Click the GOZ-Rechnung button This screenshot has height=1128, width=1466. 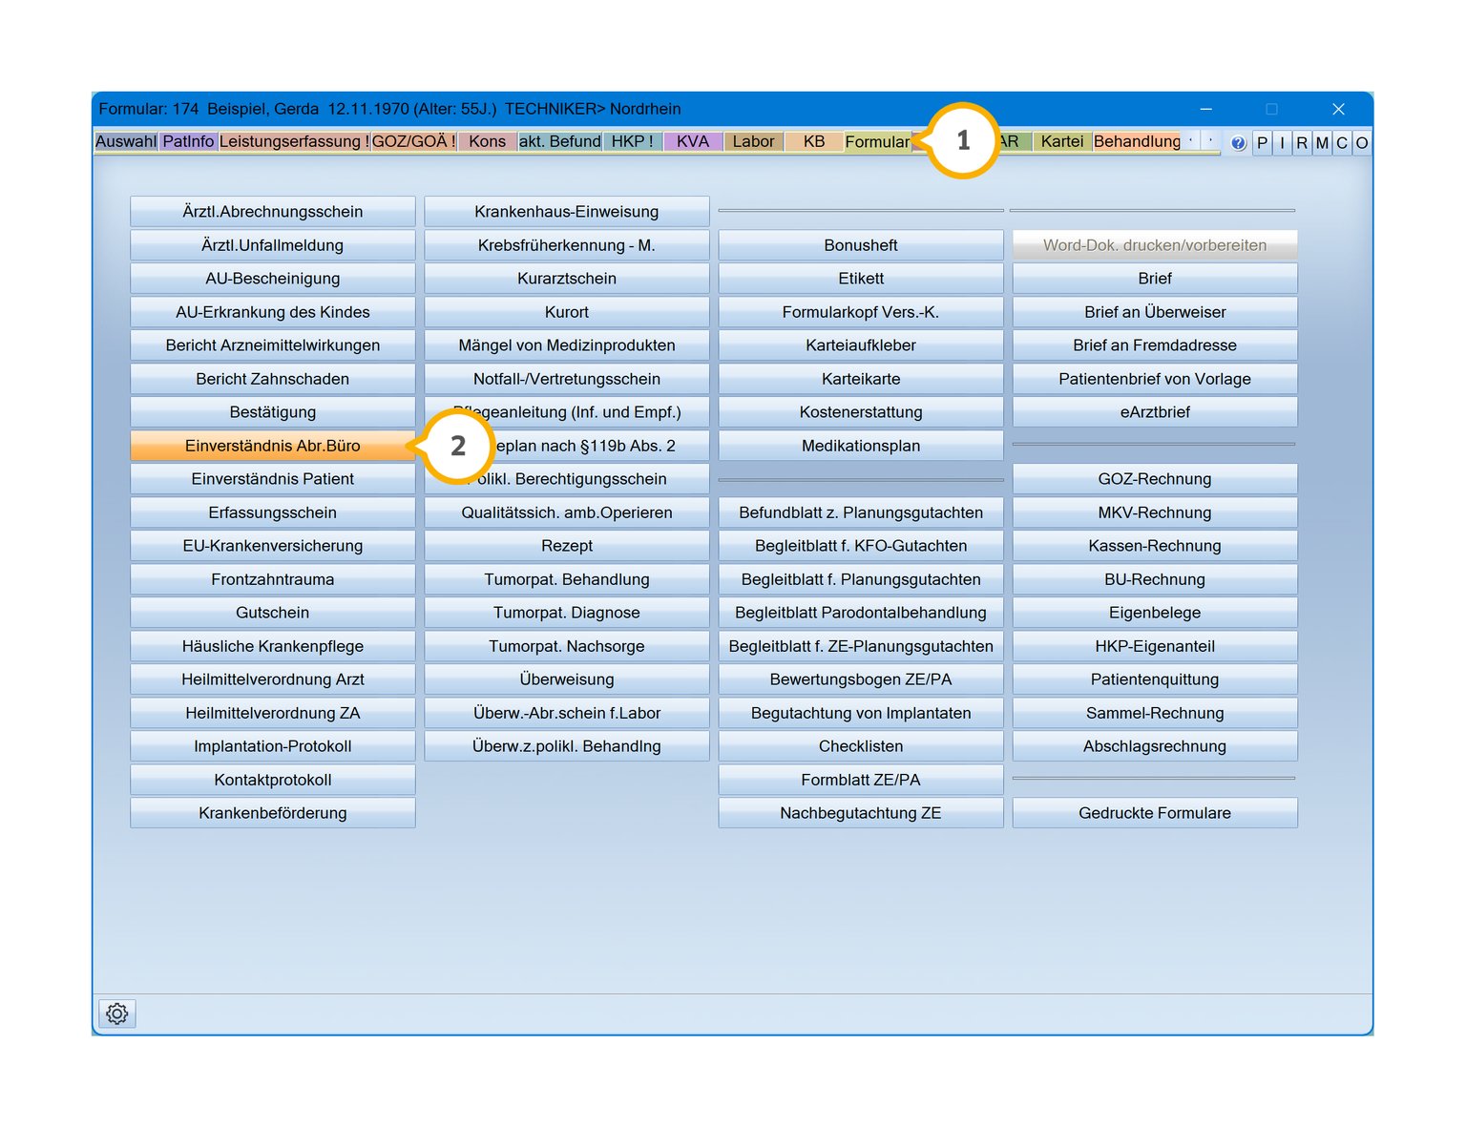(1154, 479)
